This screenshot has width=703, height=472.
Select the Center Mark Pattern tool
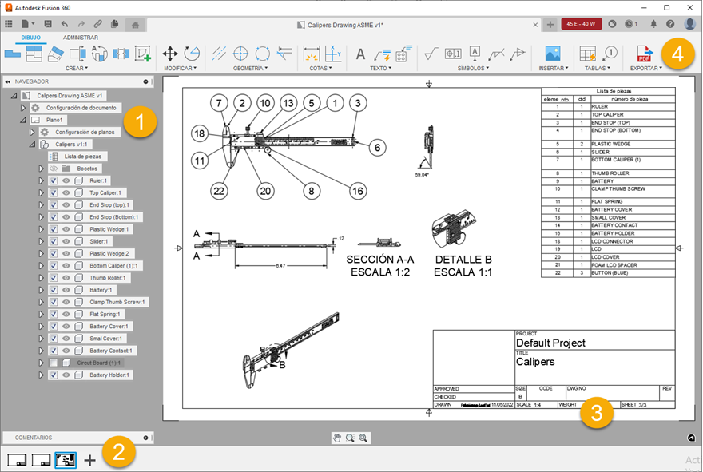tap(262, 54)
